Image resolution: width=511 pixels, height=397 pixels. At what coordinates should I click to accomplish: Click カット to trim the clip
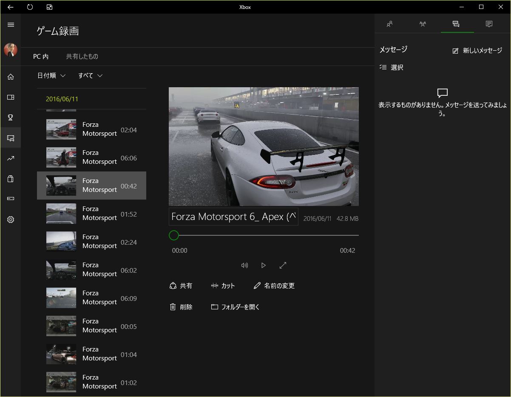224,286
